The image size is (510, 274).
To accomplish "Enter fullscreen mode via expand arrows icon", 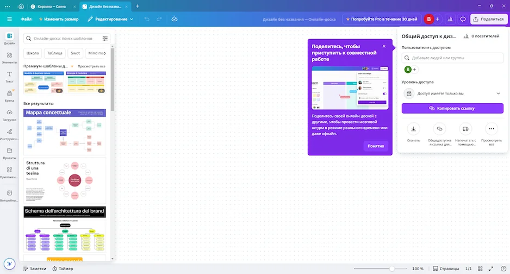I will click(491, 269).
